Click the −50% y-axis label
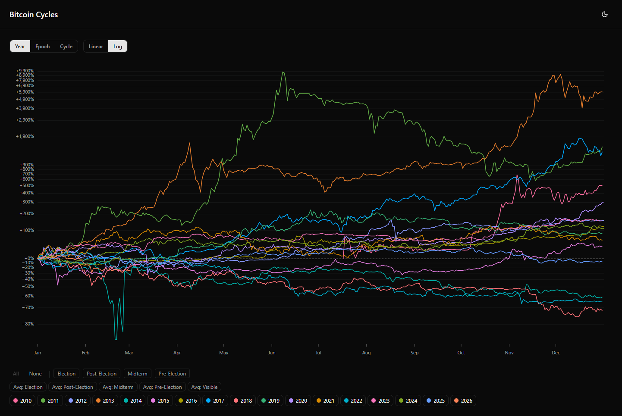The image size is (622, 416). 28,286
